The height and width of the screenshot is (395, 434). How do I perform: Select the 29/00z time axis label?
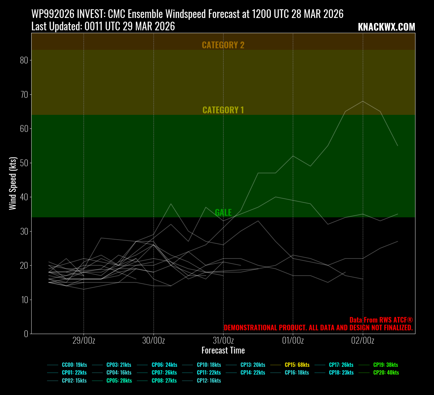[x=84, y=341]
